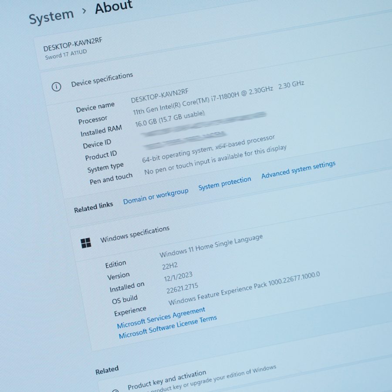Select the Installed on label
The width and height of the screenshot is (392, 392).
coord(127,287)
